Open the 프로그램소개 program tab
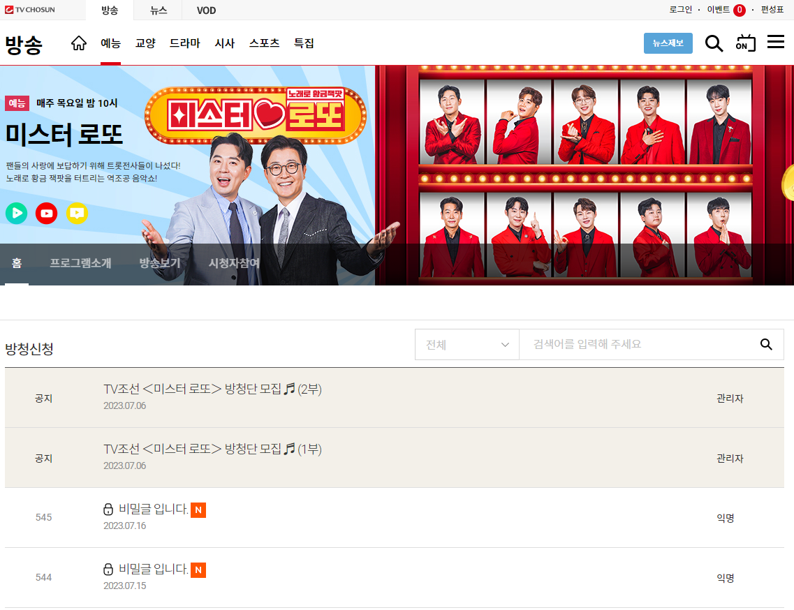Viewport: 794px width, 610px height. point(80,263)
